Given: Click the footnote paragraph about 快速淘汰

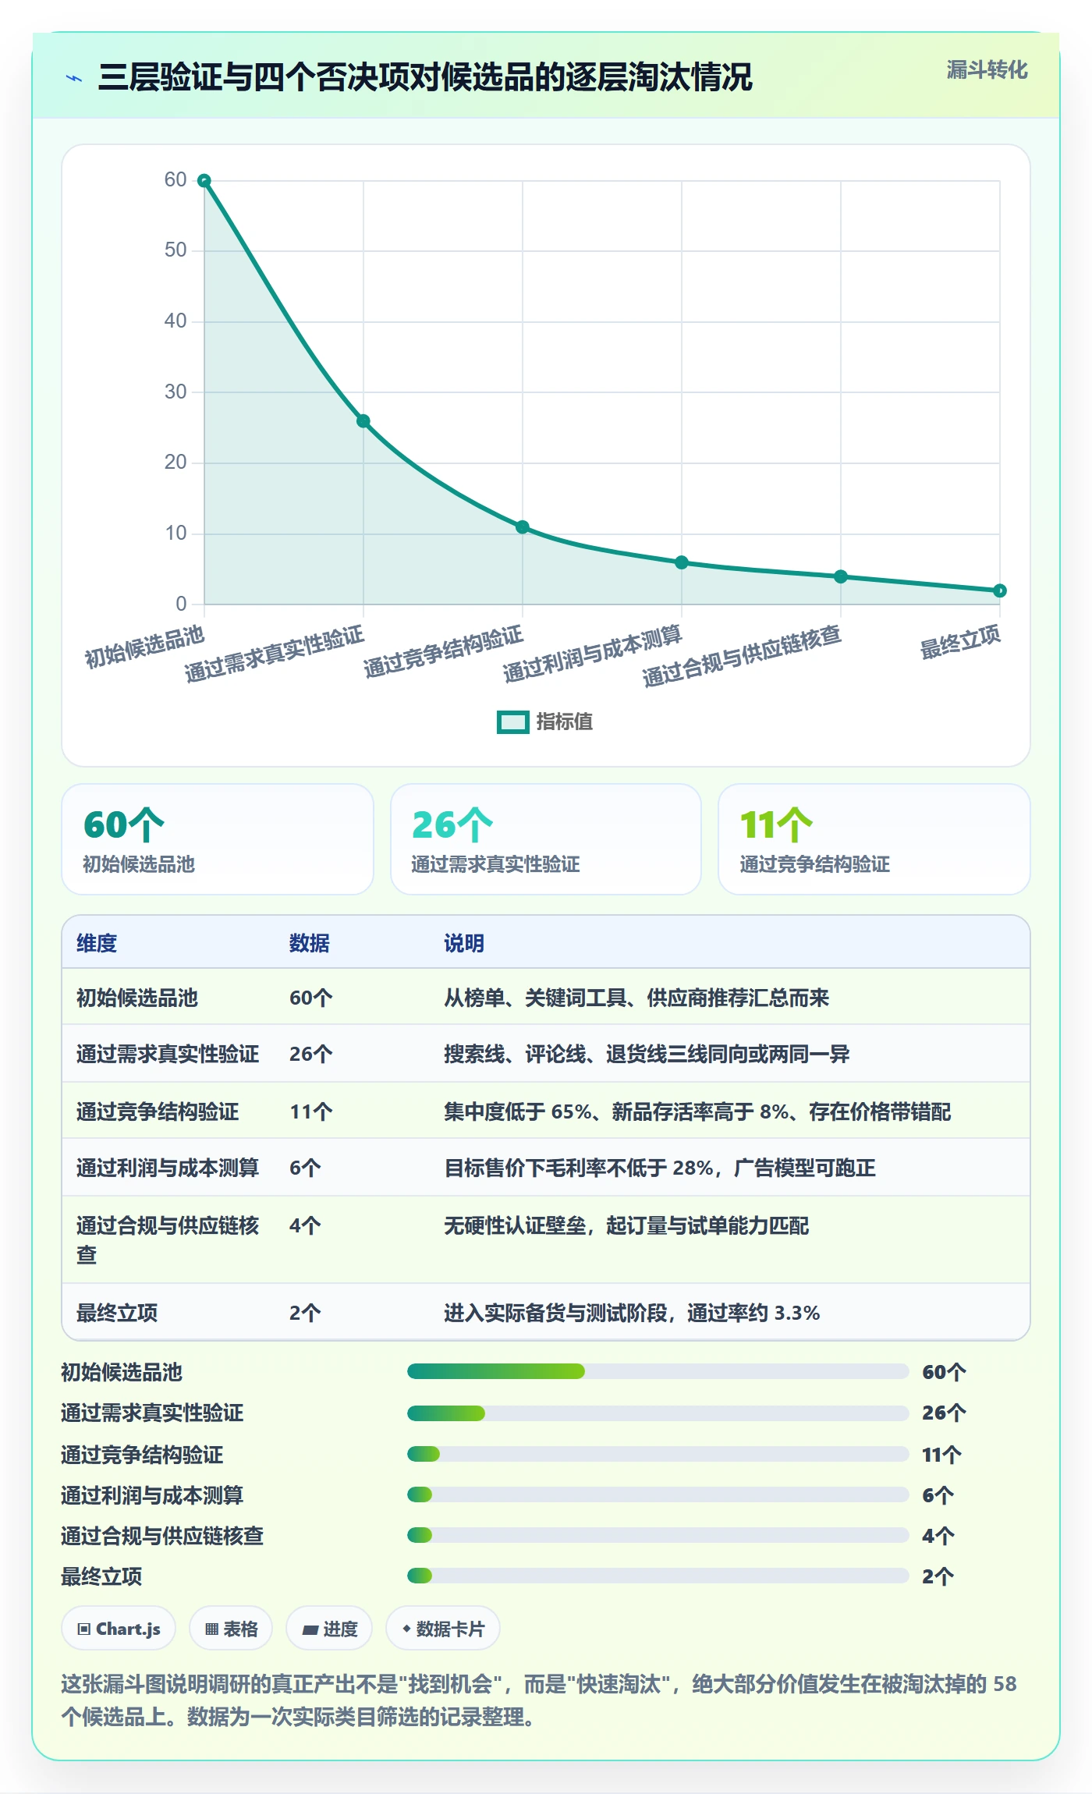Looking at the screenshot, I should click(539, 1700).
